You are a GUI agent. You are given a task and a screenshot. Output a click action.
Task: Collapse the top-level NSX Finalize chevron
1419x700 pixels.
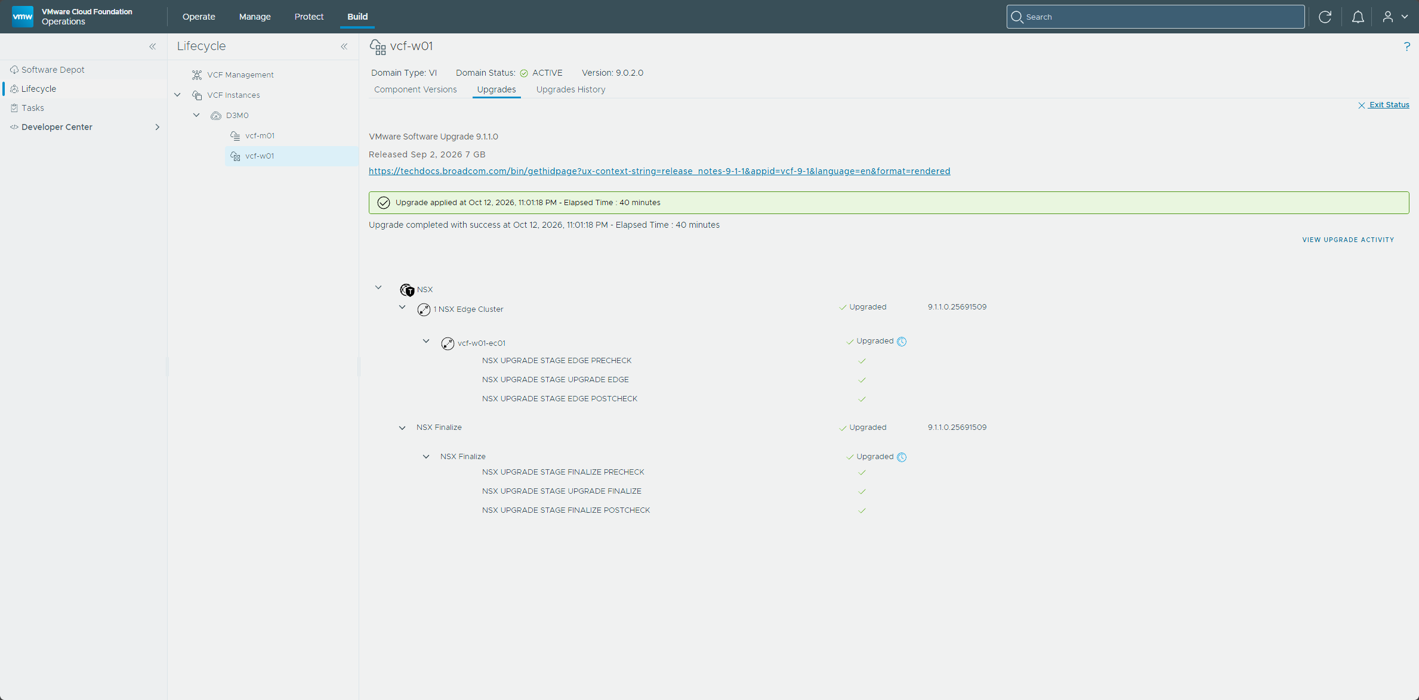(x=402, y=428)
